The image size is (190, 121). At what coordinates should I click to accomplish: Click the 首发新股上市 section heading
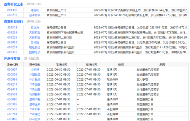[x=13, y=4]
